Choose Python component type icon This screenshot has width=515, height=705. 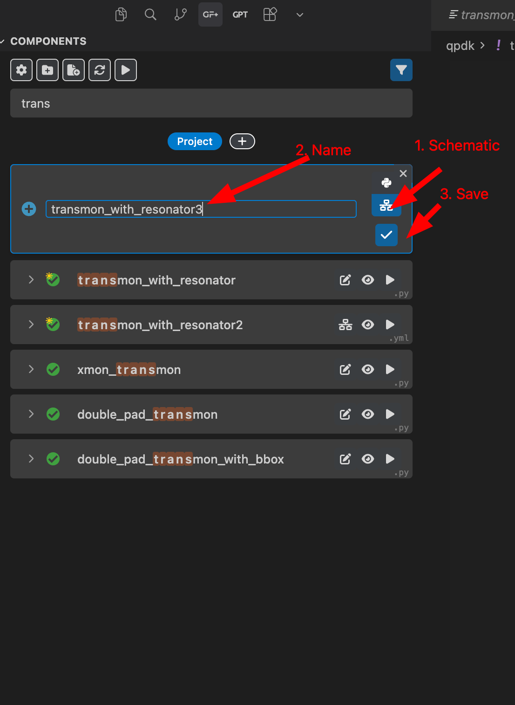tap(386, 183)
